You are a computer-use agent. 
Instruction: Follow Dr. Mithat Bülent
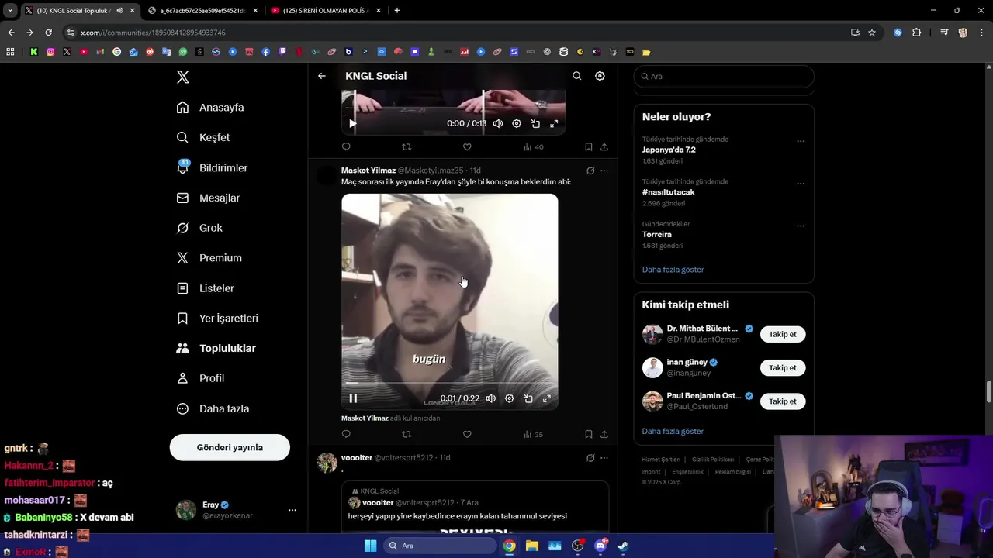(783, 334)
